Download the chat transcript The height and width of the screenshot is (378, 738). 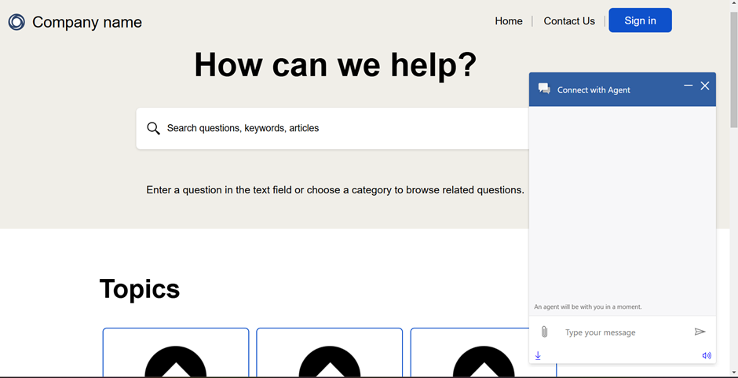click(538, 356)
